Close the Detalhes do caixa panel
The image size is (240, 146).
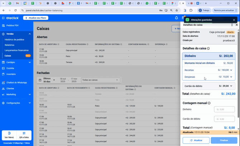[x=237, y=25]
